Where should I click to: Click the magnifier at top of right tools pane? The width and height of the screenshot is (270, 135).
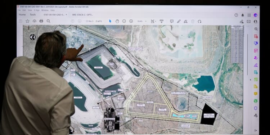(x=256, y=29)
